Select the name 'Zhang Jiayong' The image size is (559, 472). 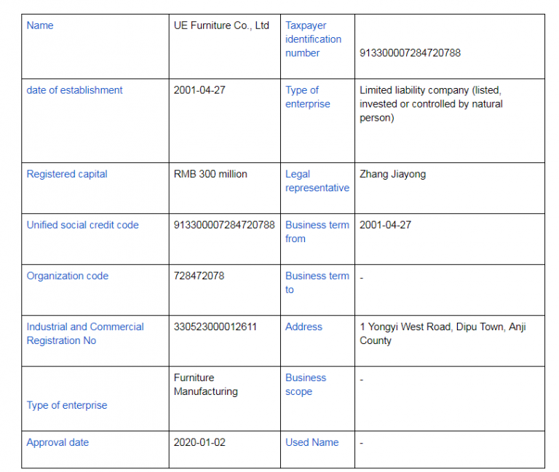click(x=392, y=175)
